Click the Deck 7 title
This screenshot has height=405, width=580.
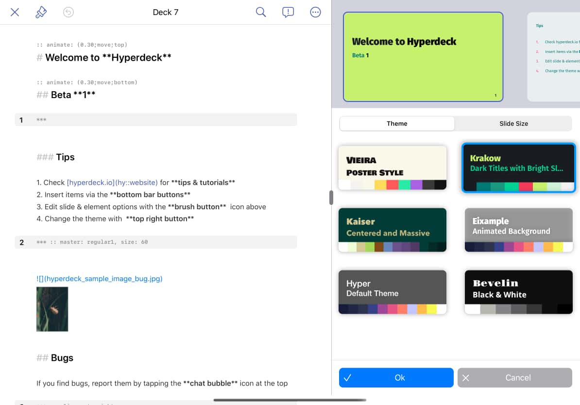click(x=165, y=12)
